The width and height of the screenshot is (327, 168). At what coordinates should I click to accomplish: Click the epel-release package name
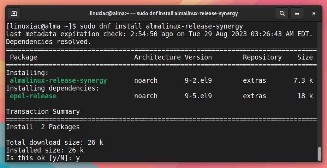pyautogui.click(x=33, y=96)
